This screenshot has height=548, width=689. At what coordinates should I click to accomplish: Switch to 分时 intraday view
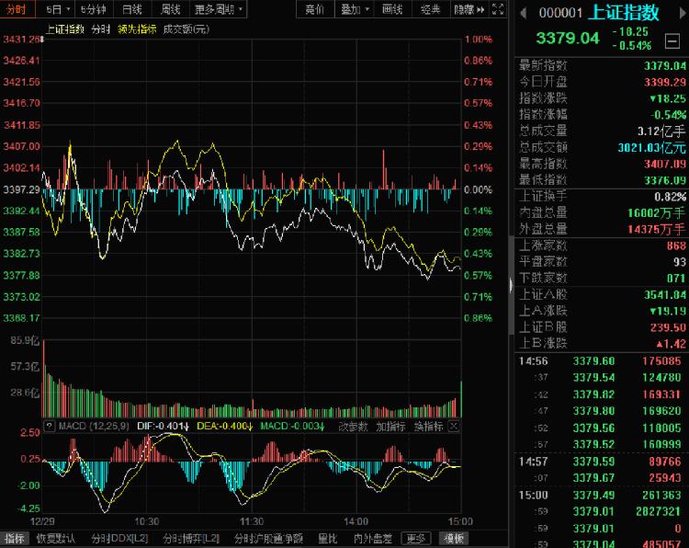point(17,9)
